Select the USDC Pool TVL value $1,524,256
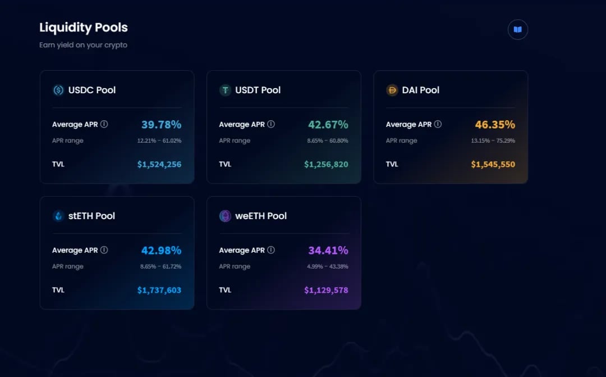 tap(159, 165)
